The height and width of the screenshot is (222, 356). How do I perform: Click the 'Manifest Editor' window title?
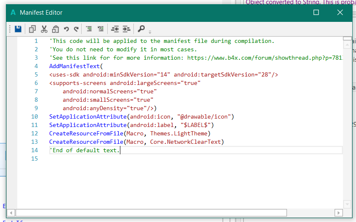pyautogui.click(x=41, y=13)
